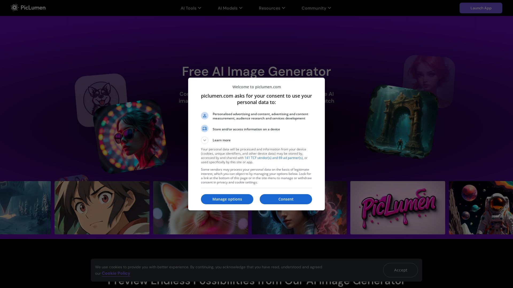Open the 141 TCF vendors link
This screenshot has height=288, width=513.
(273, 158)
